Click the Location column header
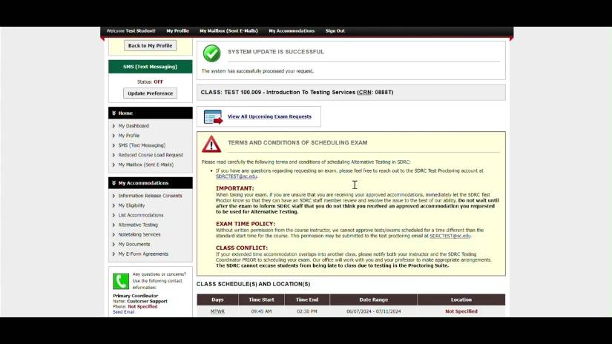The image size is (612, 344). [461, 300]
